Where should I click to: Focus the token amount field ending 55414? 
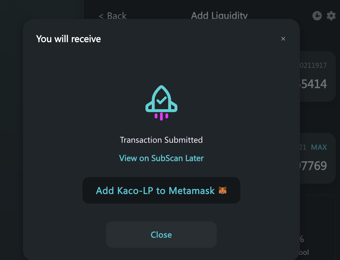pyautogui.click(x=314, y=84)
